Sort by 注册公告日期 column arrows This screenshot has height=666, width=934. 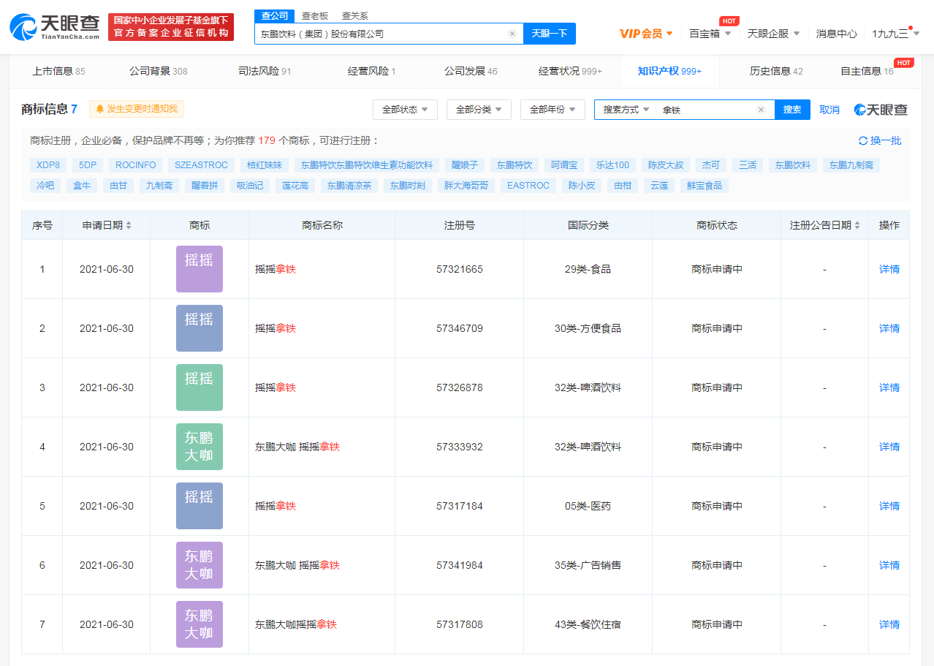[857, 225]
